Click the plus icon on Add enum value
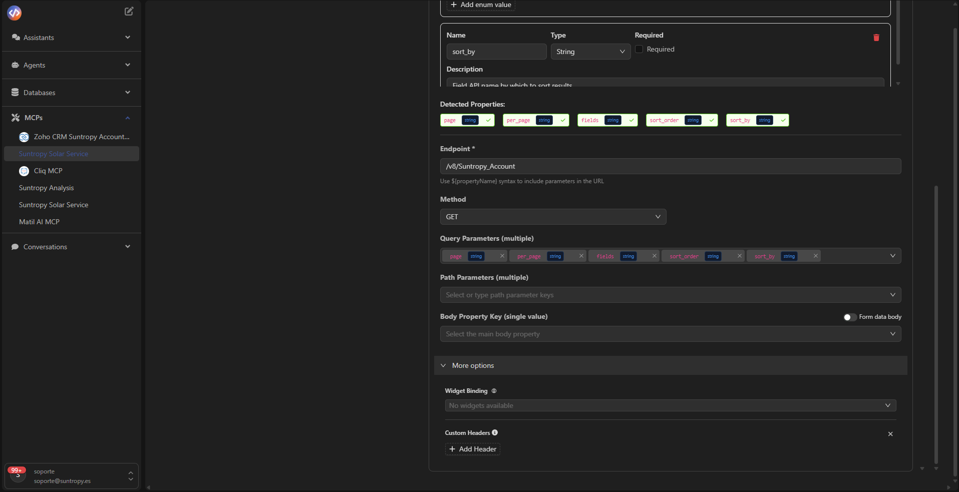 (454, 5)
